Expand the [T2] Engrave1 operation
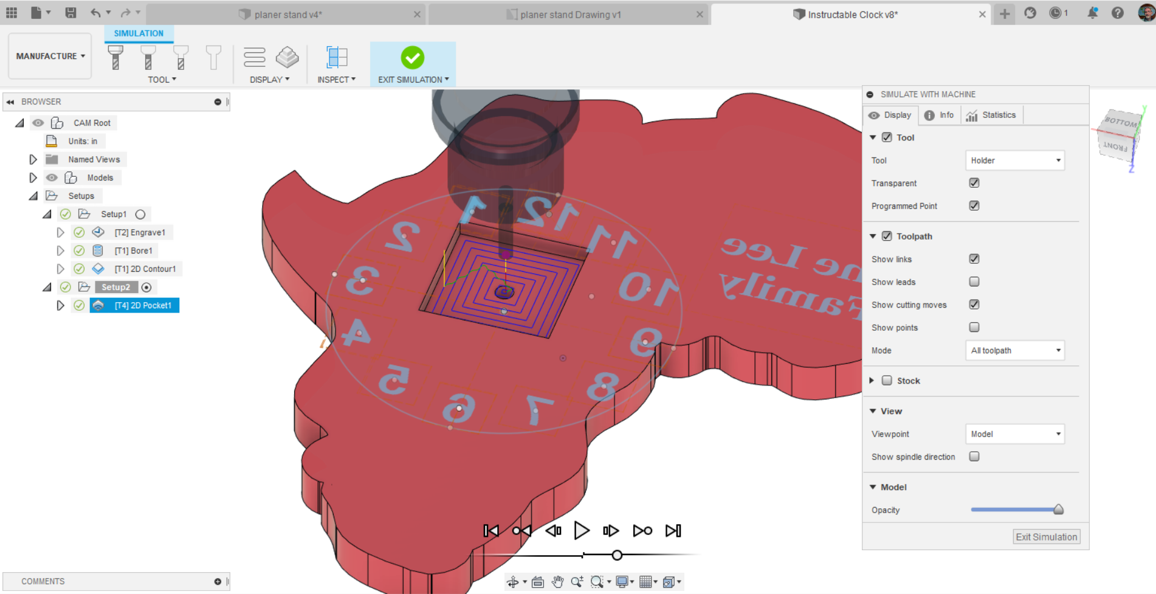The height and width of the screenshot is (594, 1156). pos(60,232)
